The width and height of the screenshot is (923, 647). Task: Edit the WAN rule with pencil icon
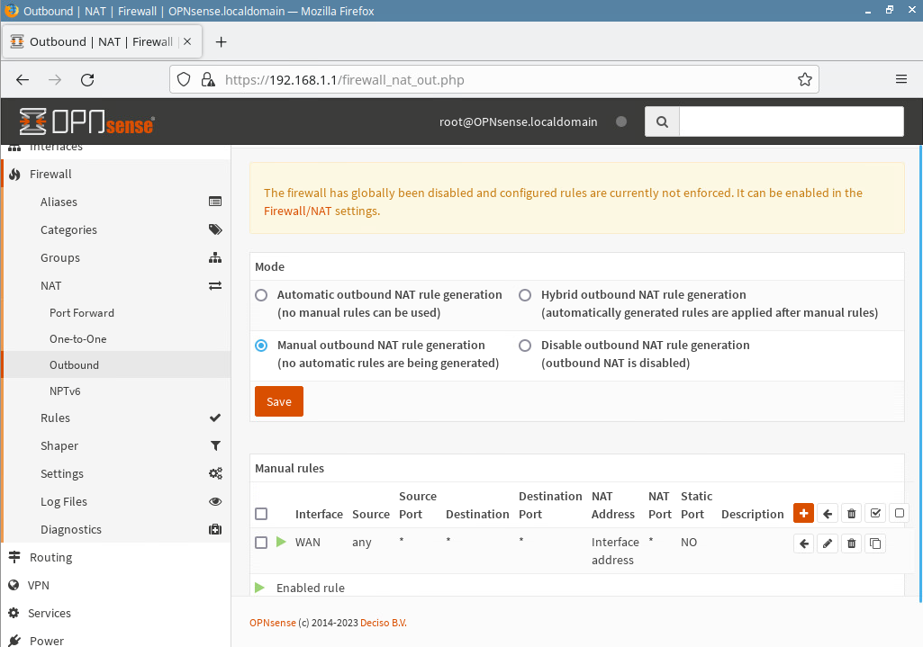[x=828, y=543]
